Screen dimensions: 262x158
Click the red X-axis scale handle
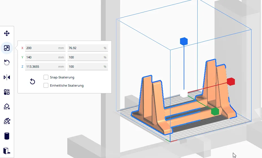click(231, 82)
